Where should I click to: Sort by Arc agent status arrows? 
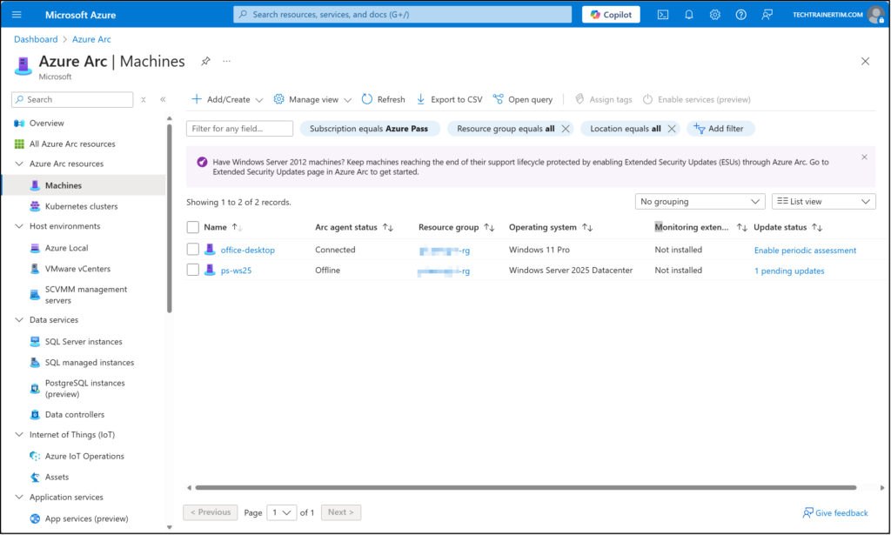click(x=388, y=227)
